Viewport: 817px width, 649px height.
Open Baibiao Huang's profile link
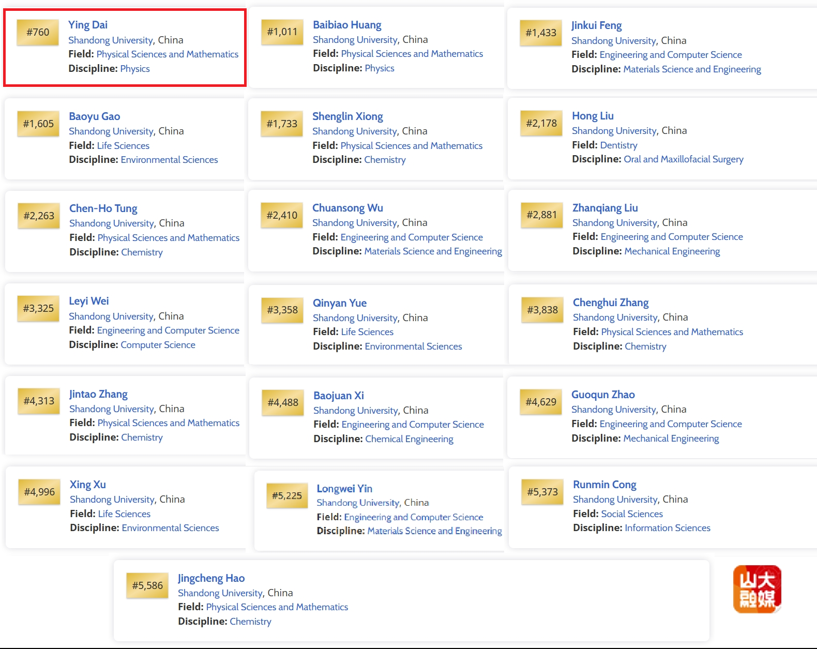click(x=347, y=25)
